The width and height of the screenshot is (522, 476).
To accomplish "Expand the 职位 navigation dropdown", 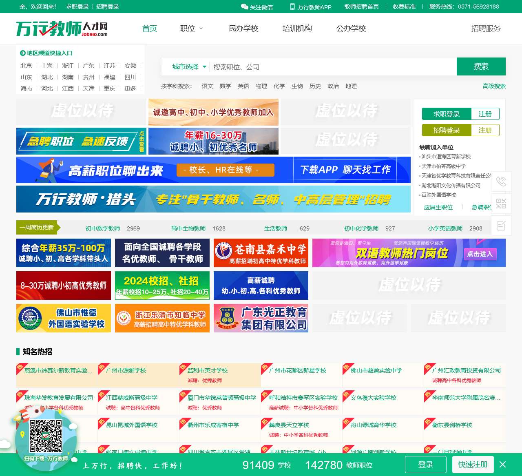I will click(x=191, y=29).
